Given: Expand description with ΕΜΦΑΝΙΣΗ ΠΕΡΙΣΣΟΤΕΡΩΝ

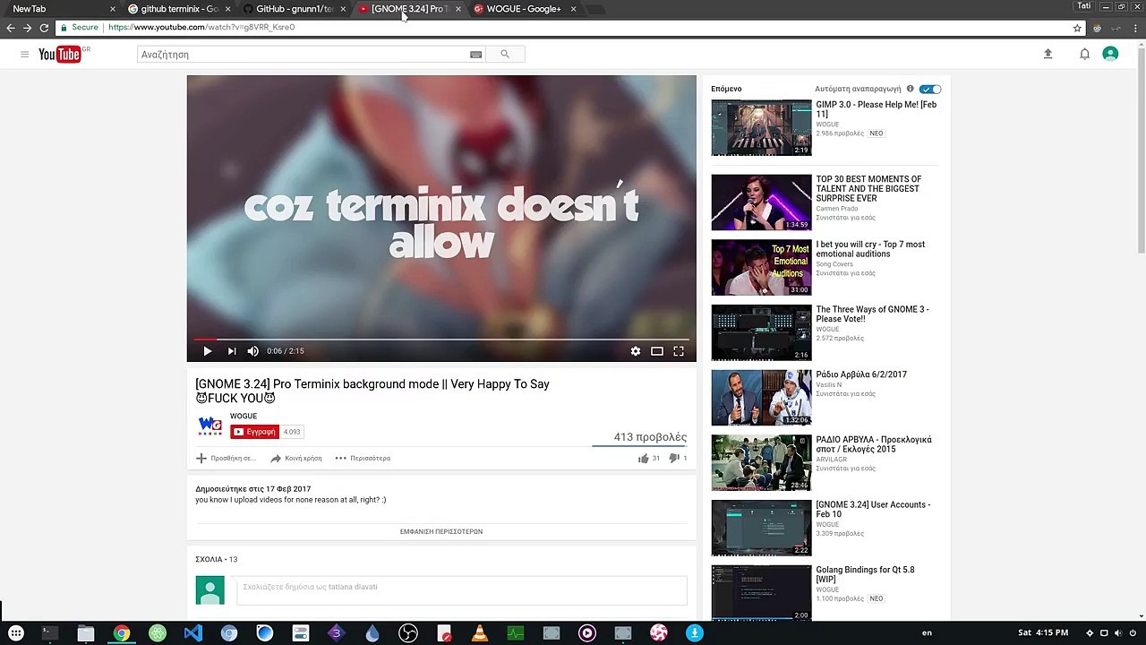Looking at the screenshot, I should (x=441, y=531).
